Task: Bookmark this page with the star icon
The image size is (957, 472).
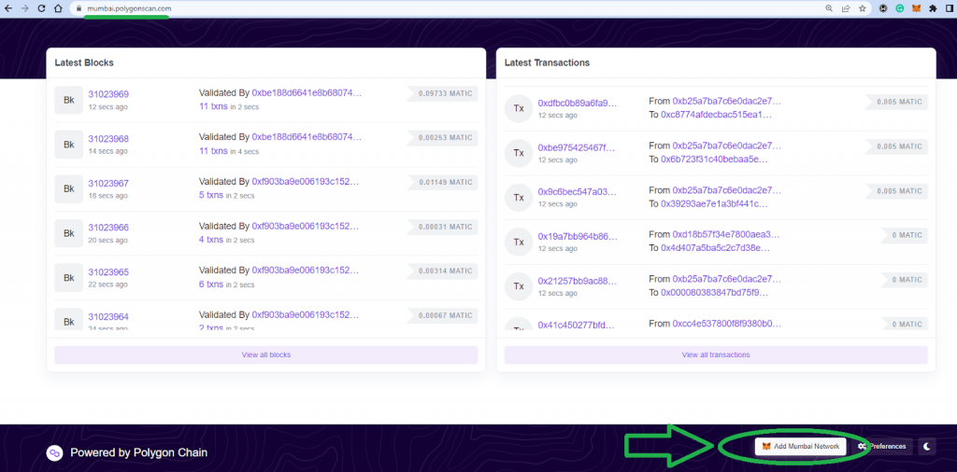Action: [x=862, y=8]
